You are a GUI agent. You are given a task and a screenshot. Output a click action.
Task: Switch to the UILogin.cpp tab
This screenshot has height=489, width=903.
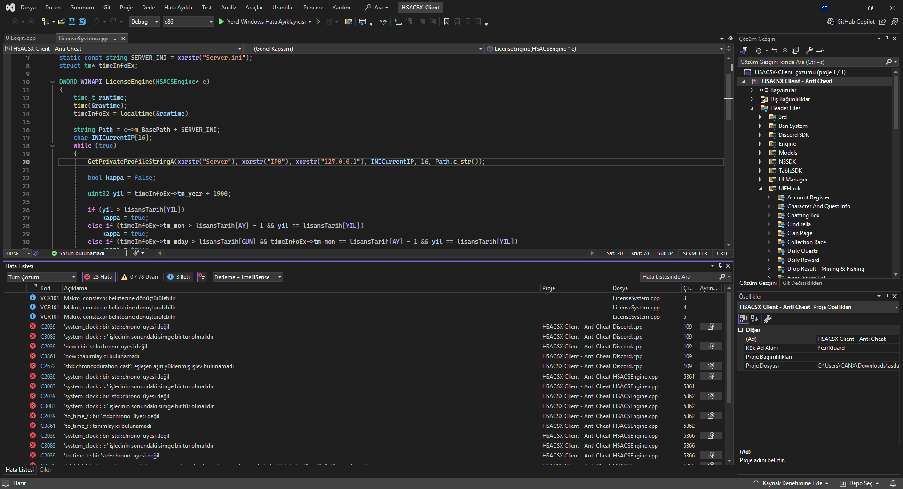point(21,39)
